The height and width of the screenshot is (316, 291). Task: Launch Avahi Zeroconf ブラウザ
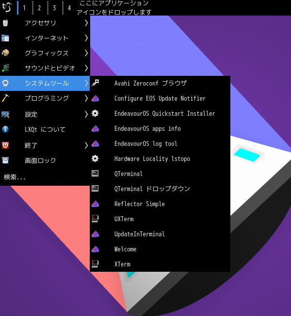point(160,83)
